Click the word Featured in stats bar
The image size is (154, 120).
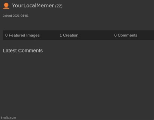point(17,35)
